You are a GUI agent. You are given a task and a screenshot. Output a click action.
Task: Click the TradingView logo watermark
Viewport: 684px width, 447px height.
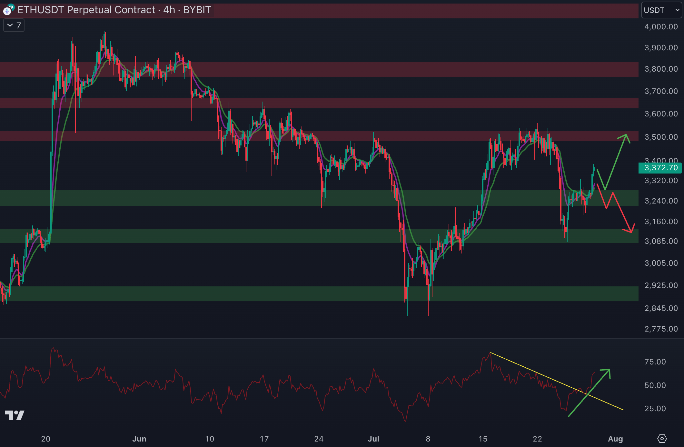pos(15,415)
